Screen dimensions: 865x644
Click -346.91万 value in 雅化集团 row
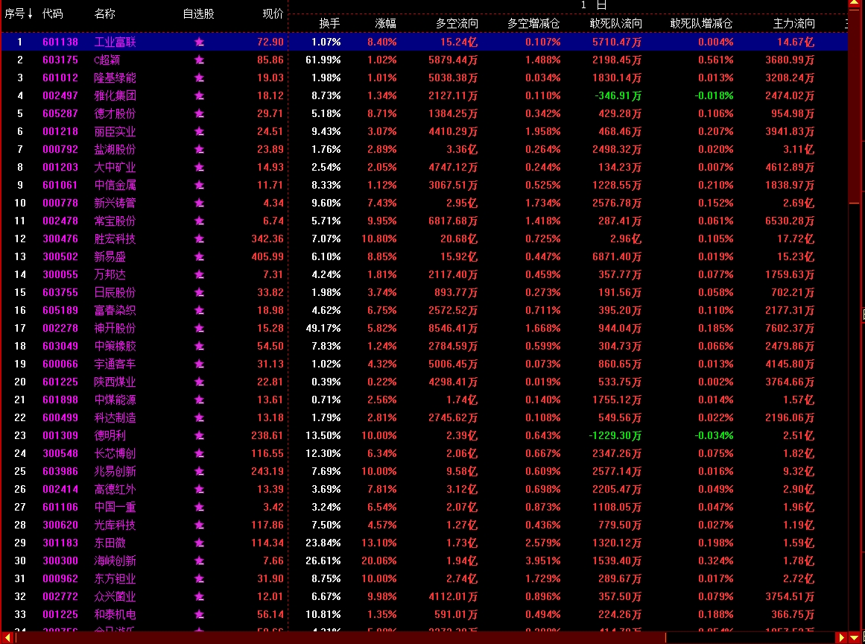pos(618,96)
